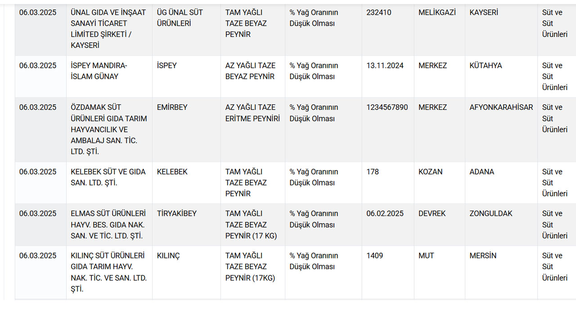Viewport: 576px width, 324px height.
Task: Select the EMİRBEY brand cell
Action: point(186,130)
